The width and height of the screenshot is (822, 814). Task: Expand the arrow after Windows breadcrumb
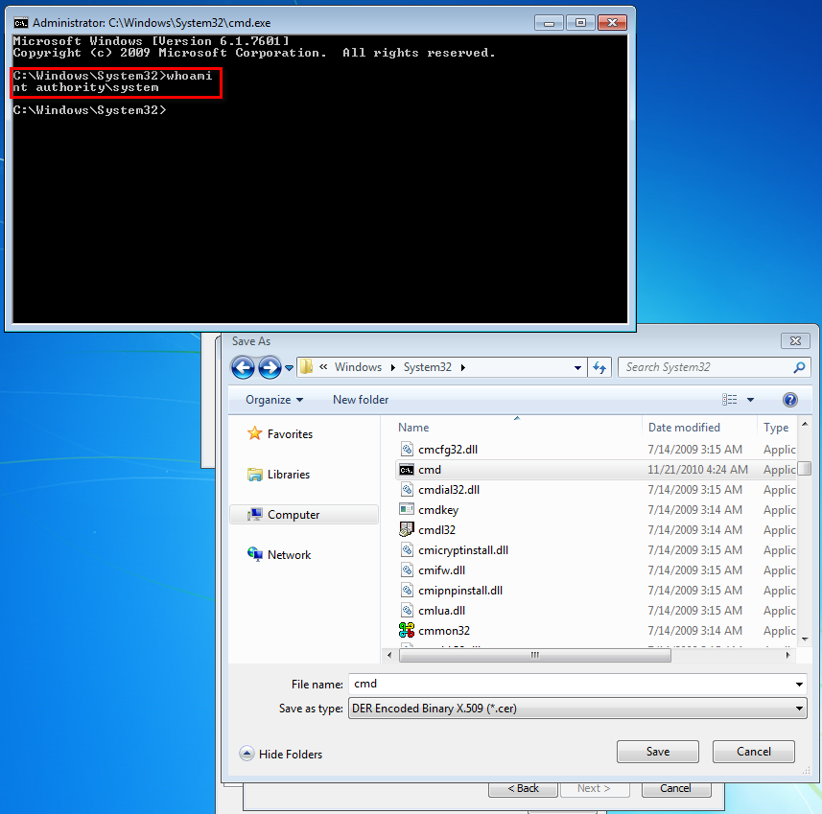coord(392,367)
